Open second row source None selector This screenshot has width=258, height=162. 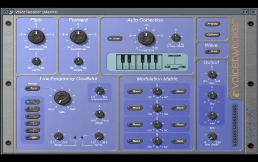click(135, 108)
